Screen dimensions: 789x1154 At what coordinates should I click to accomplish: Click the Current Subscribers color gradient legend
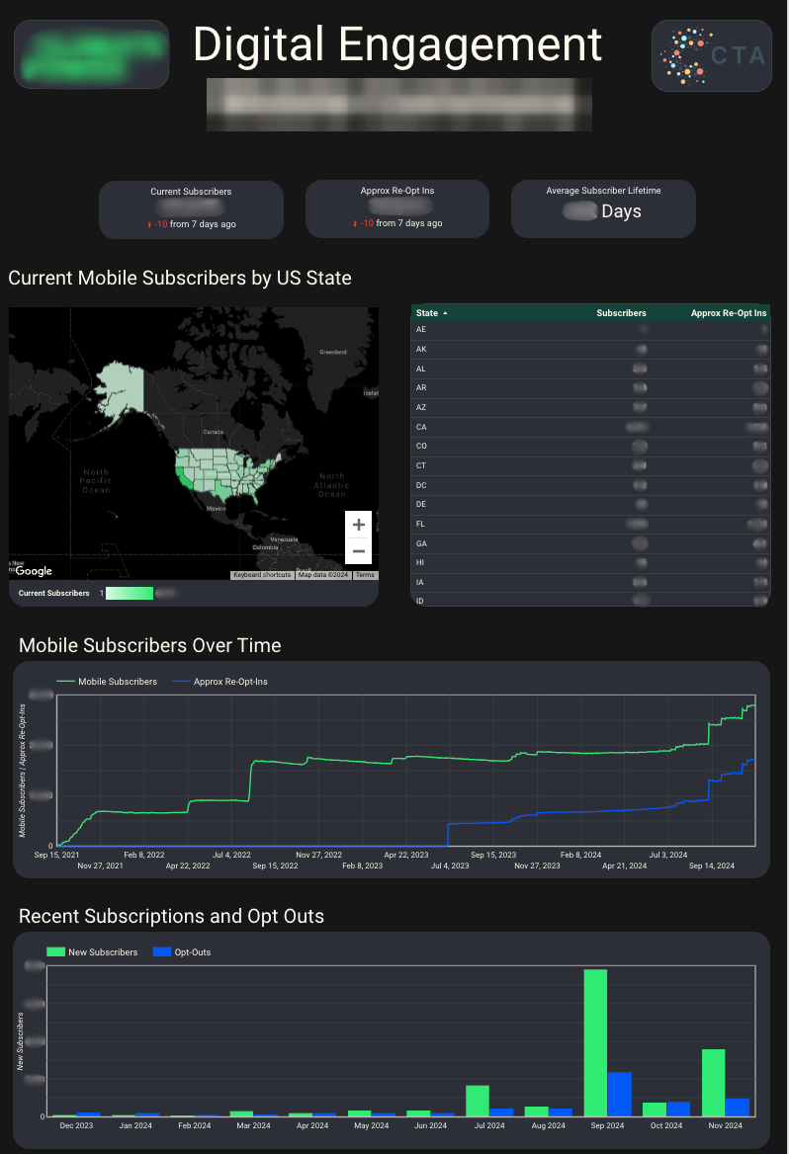130,593
